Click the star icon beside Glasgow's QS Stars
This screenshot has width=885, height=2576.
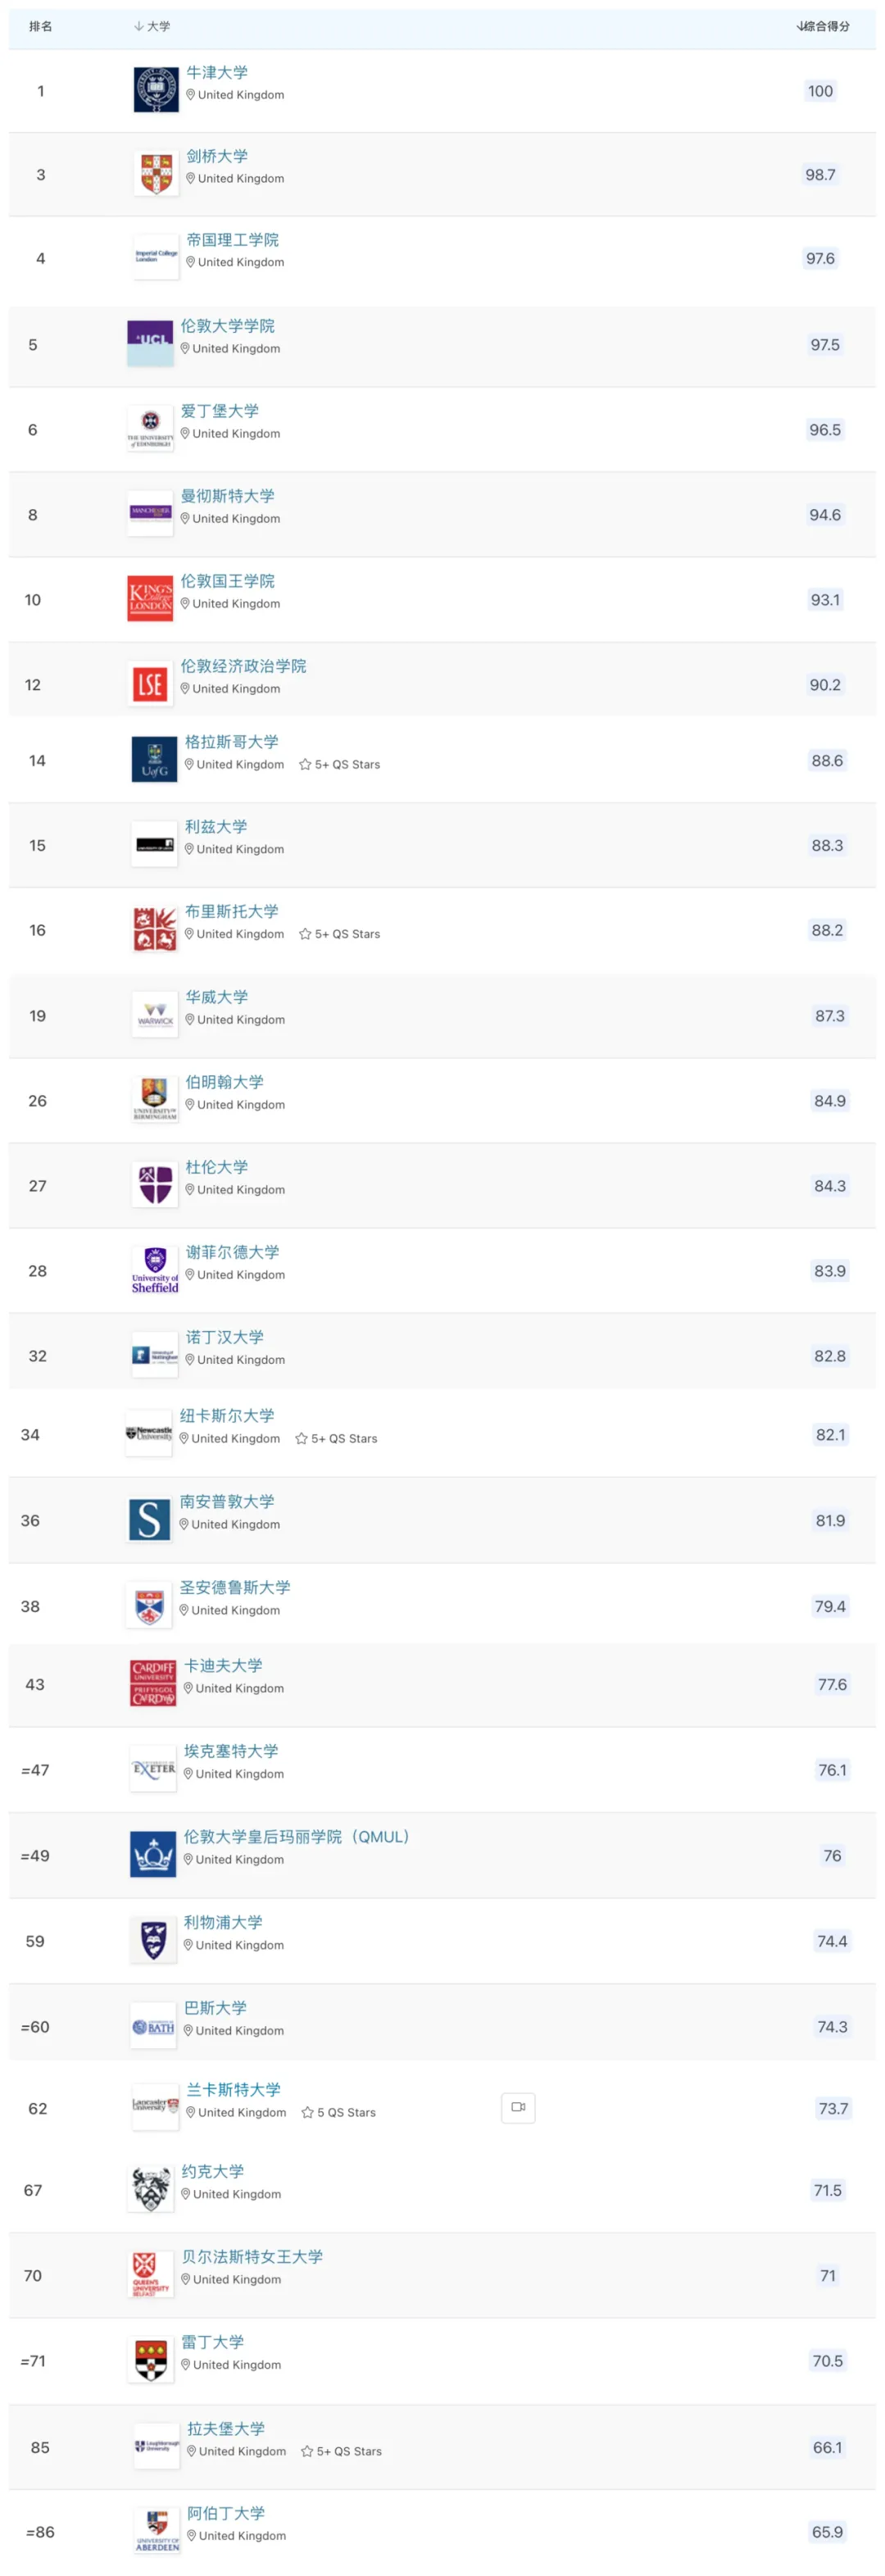click(x=305, y=765)
